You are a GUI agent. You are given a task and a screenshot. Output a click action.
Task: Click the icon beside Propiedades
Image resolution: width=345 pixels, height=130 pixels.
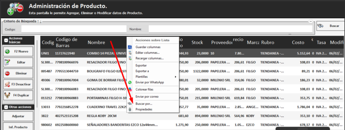click(130, 109)
